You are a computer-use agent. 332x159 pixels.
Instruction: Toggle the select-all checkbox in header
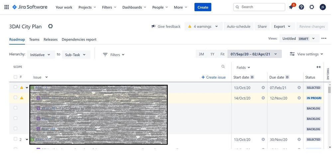[15, 77]
